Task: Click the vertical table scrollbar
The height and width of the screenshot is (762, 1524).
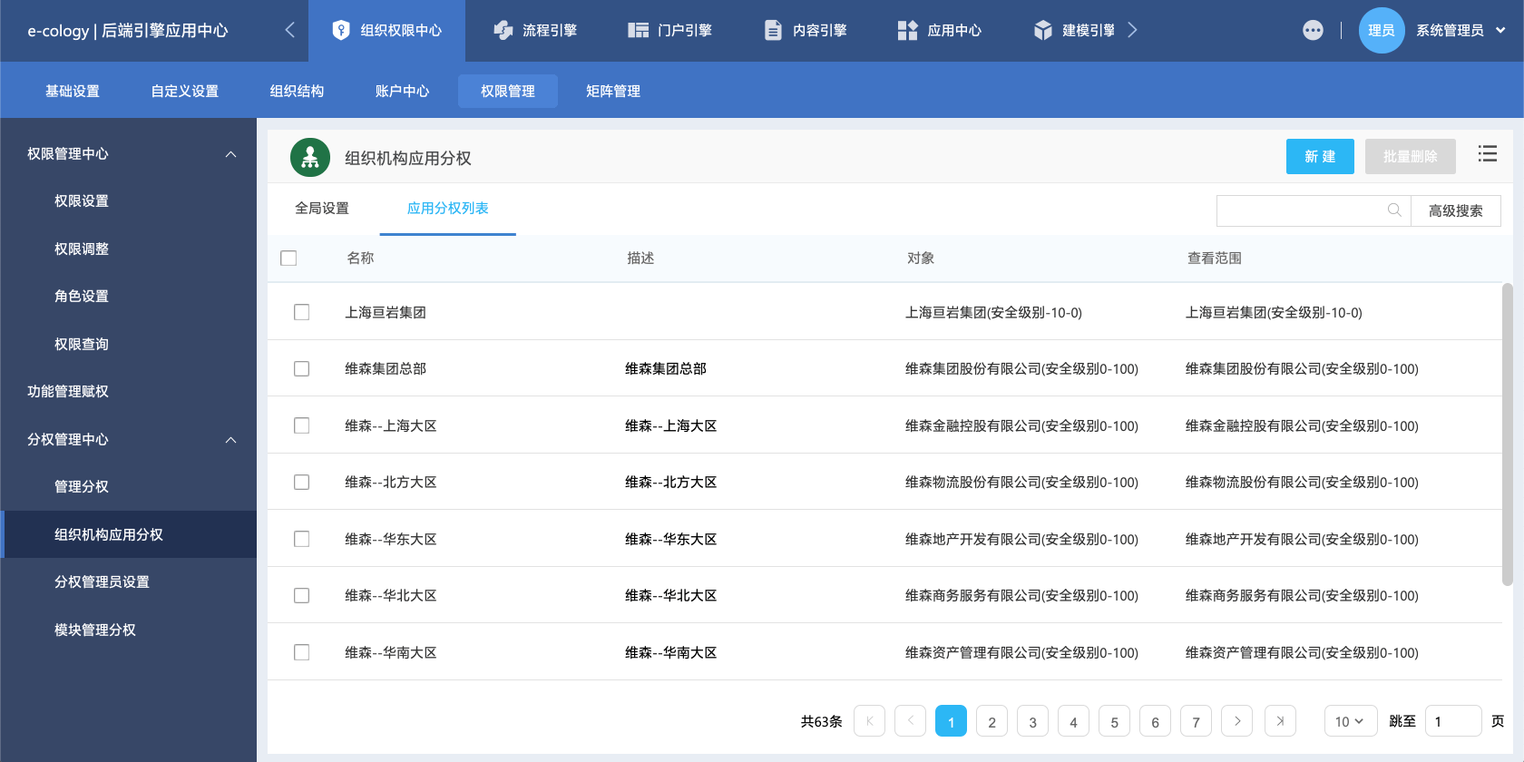Action: click(1507, 435)
